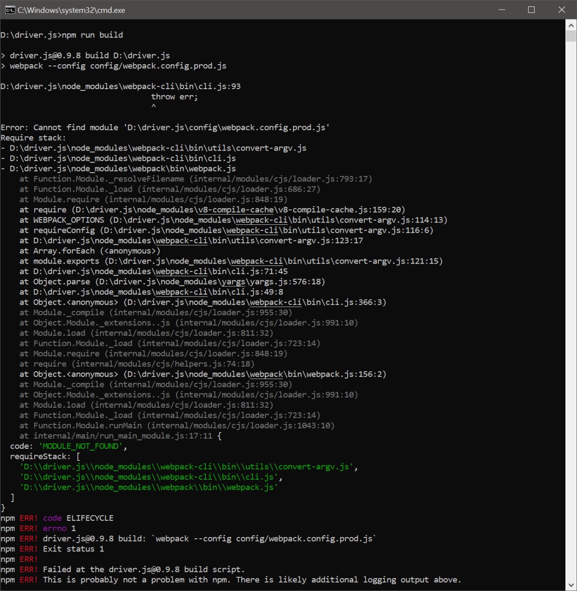Click the 'webpack.js:156:2' stack line
577x591 pixels.
[x=203, y=374]
